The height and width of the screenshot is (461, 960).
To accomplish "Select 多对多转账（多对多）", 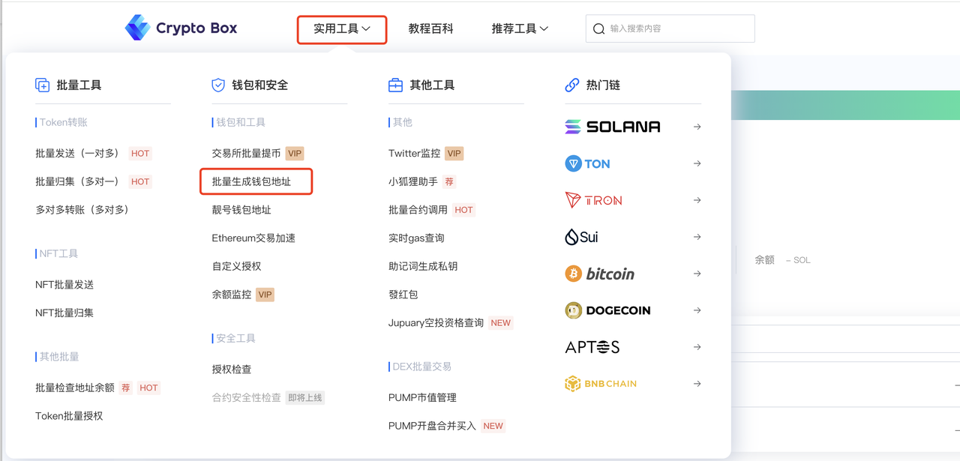I will coord(82,210).
